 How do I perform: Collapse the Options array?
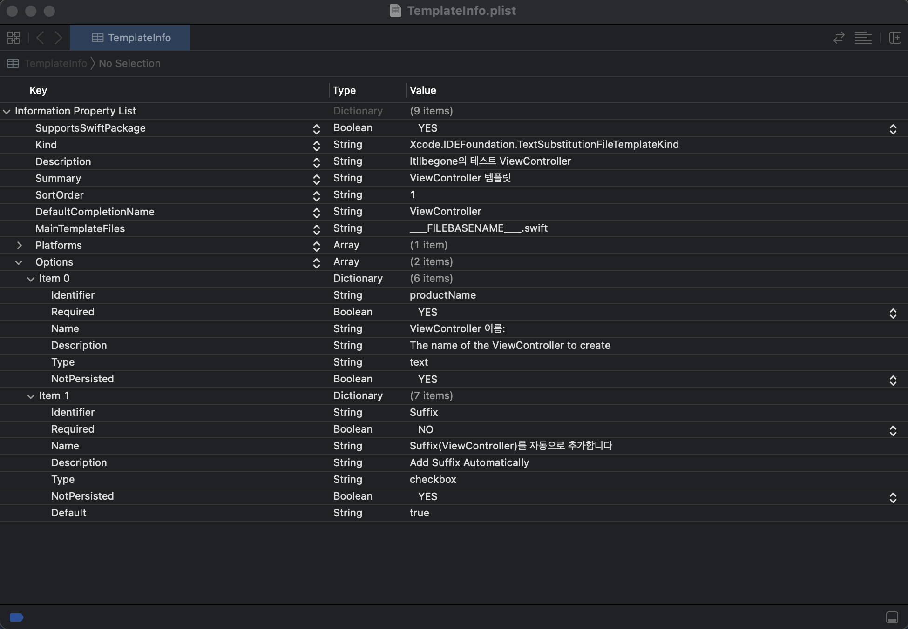click(19, 262)
